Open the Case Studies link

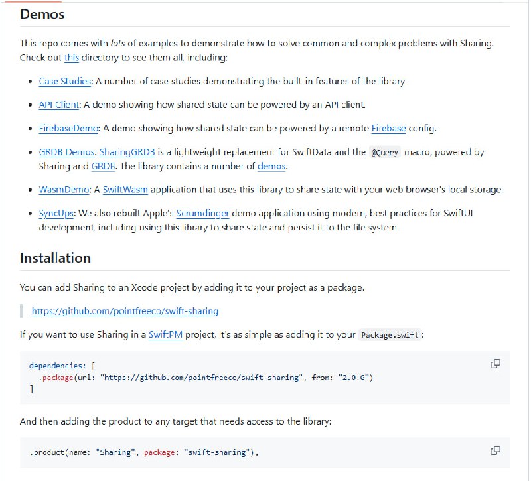pyautogui.click(x=65, y=82)
